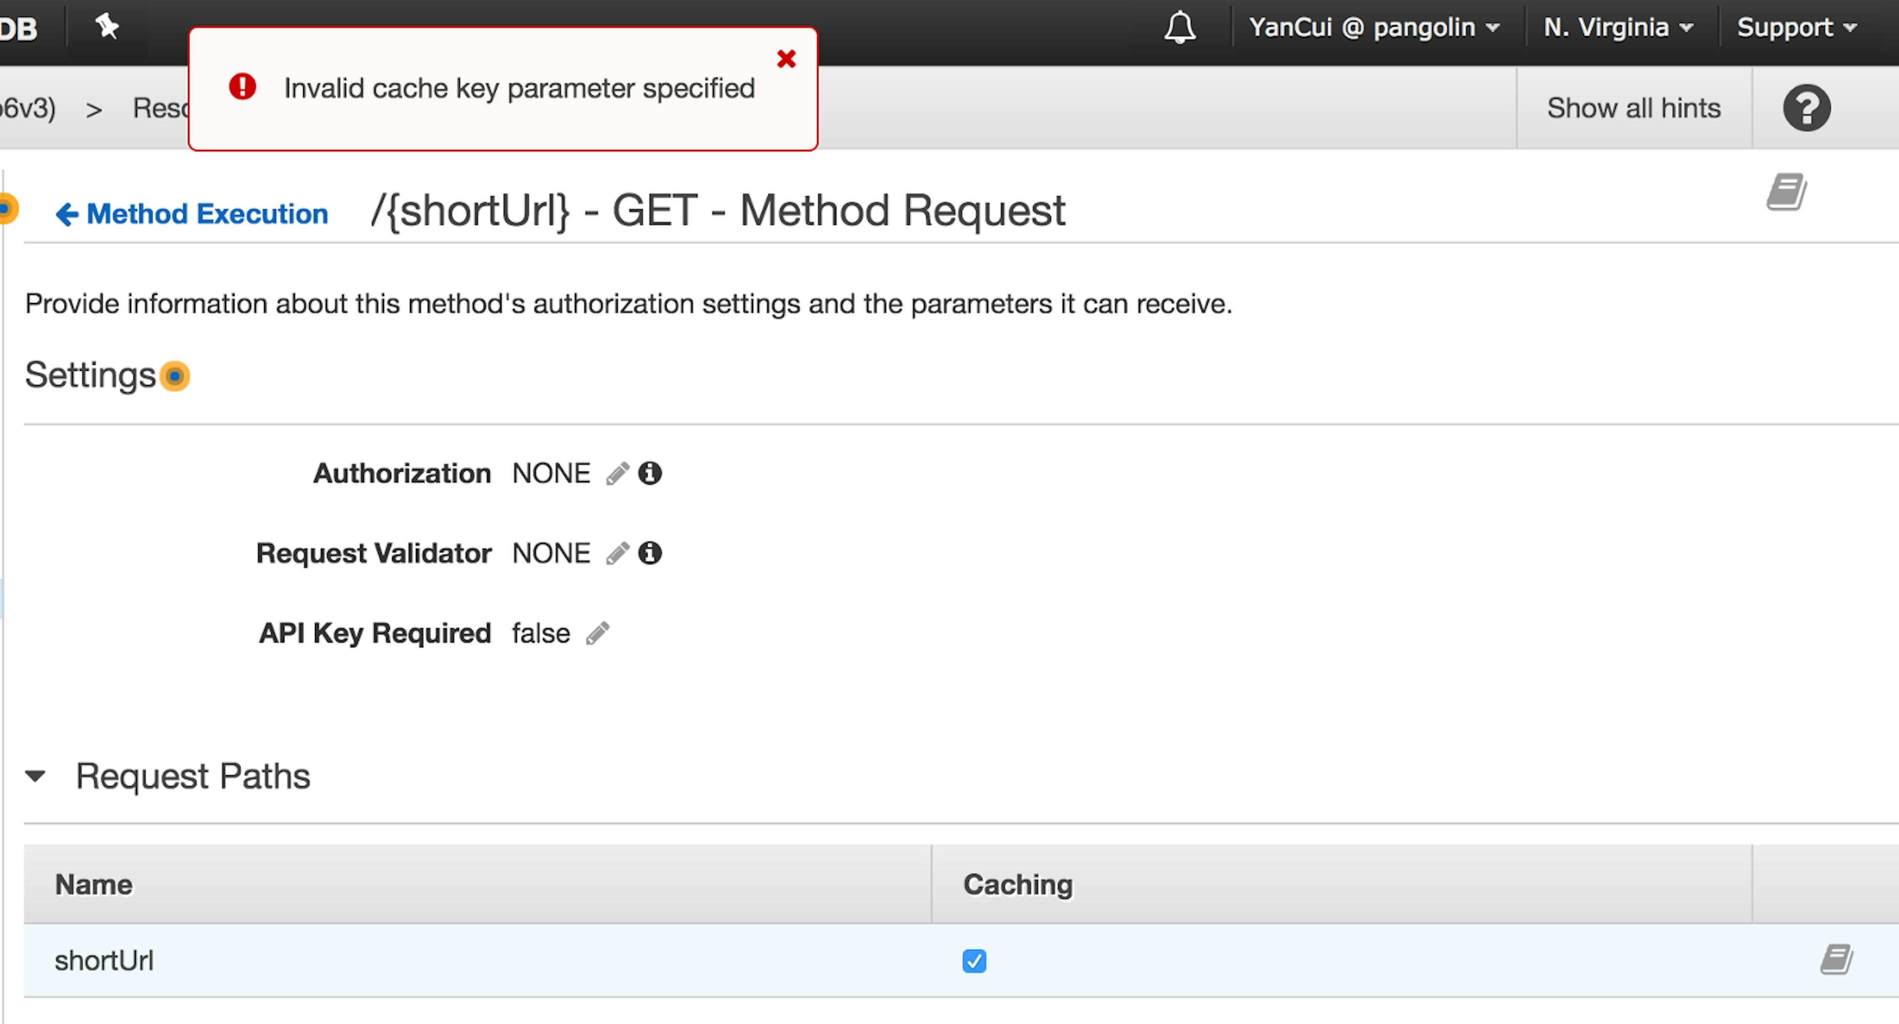Screen dimensions: 1899x1024
Task: Click the pushpin icon in top bar
Action: pyautogui.click(x=107, y=27)
